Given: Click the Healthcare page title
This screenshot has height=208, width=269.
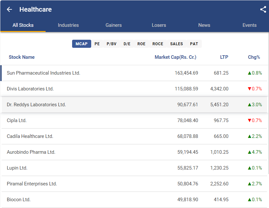Looking at the screenshot, I should click(36, 9).
